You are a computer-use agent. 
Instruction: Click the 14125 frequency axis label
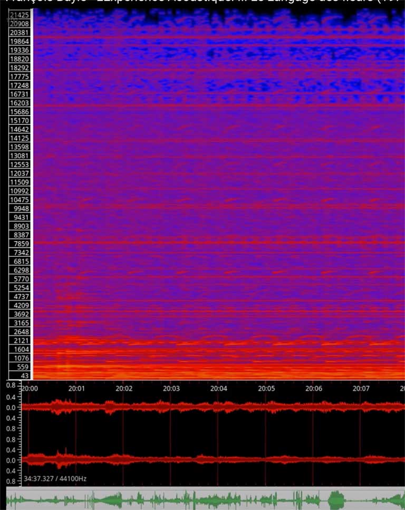click(x=20, y=138)
